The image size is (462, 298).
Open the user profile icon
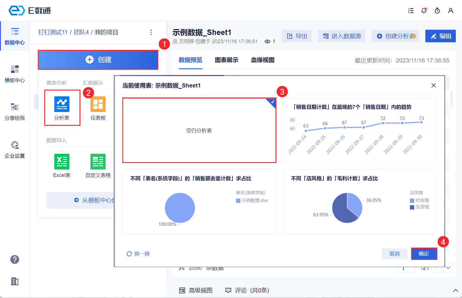click(x=451, y=11)
